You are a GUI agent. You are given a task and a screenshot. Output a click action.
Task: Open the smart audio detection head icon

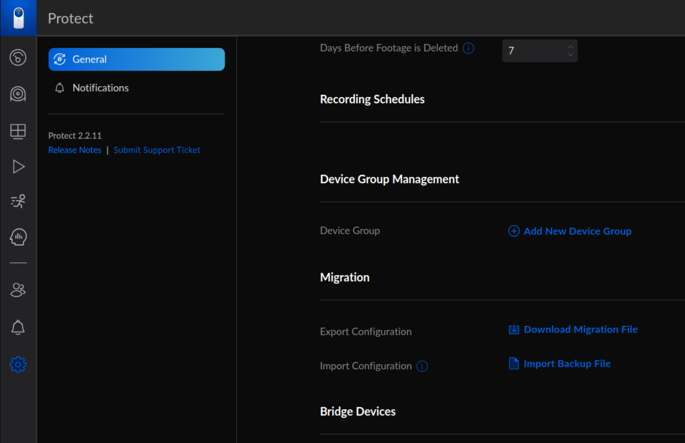coord(18,237)
